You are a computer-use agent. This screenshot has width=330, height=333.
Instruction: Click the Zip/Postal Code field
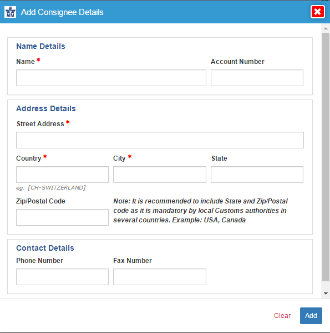pos(62,217)
